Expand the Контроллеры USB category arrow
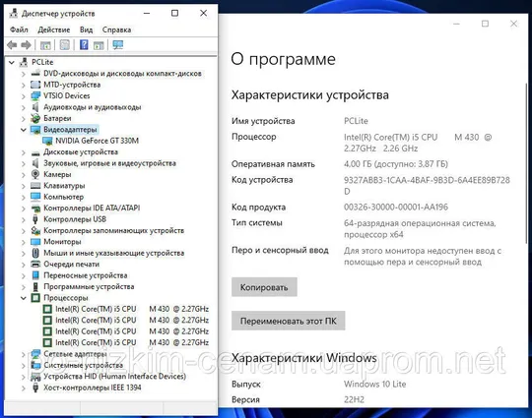The height and width of the screenshot is (418, 532). point(23,219)
